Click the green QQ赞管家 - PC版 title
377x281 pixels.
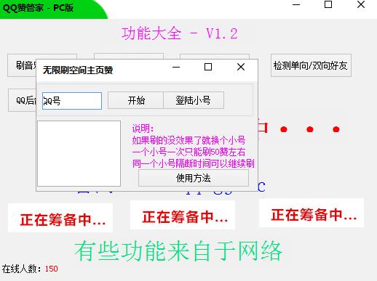[38, 8]
